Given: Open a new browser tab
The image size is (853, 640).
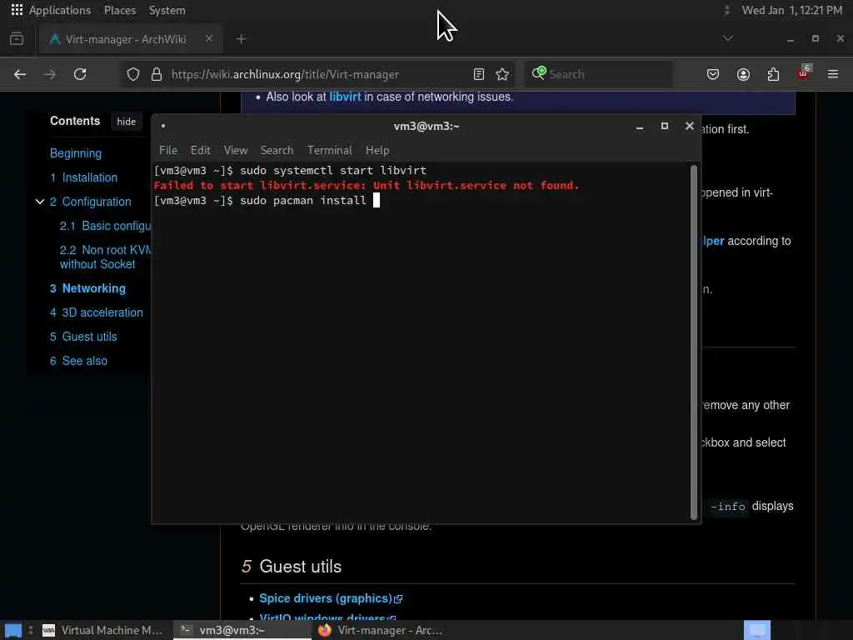Looking at the screenshot, I should pyautogui.click(x=241, y=39).
